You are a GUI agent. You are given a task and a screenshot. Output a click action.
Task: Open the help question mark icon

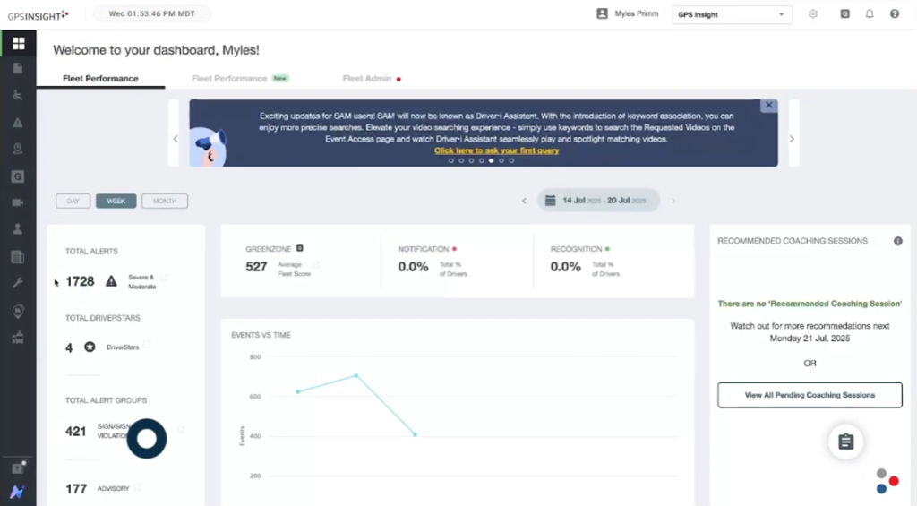[x=894, y=14]
